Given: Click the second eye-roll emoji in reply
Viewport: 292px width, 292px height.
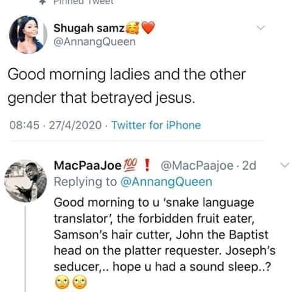Looking at the screenshot, I should (80, 282).
